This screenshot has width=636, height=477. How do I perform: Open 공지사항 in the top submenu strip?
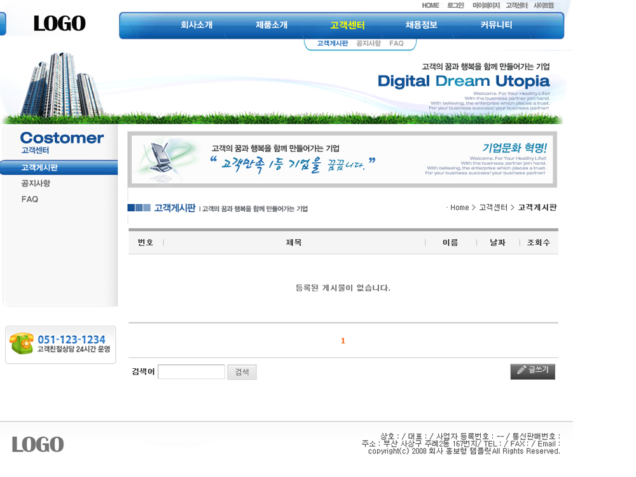coord(368,43)
